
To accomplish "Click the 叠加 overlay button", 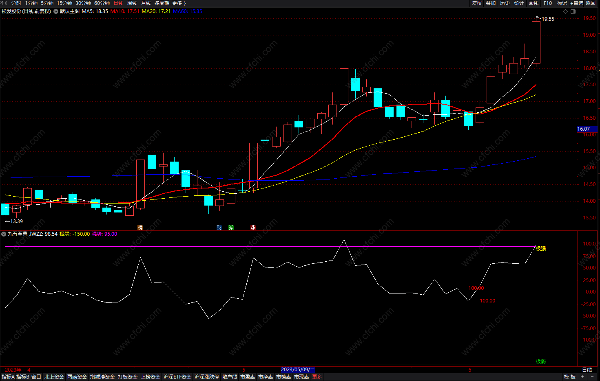I will [x=491, y=3].
